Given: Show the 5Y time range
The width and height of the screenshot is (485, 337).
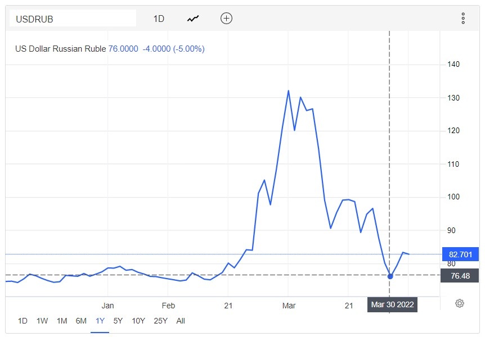Looking at the screenshot, I should pos(118,321).
